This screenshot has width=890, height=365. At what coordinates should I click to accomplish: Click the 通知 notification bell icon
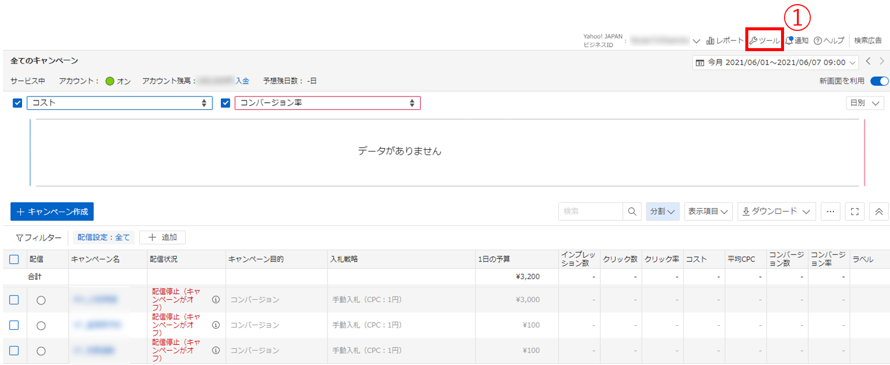(789, 40)
